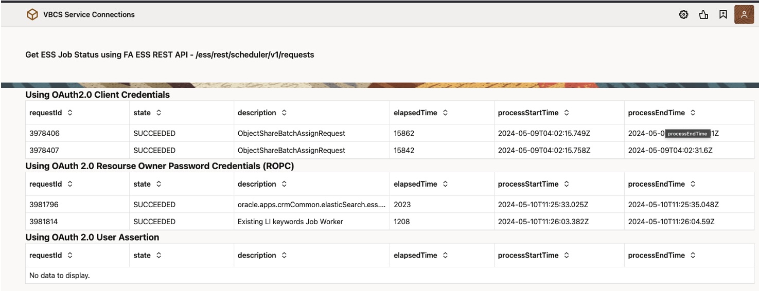The width and height of the screenshot is (759, 291).
Task: Click description sort icon in ROPC table
Action: 284,184
